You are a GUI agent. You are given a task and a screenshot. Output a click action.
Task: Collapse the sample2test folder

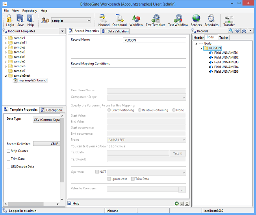coord(6,76)
